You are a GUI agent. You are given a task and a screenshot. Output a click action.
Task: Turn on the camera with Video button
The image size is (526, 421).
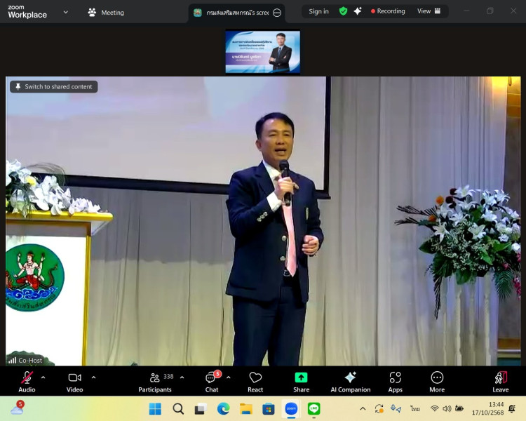74,381
